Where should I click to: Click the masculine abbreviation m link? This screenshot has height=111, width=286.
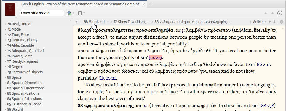point(144,106)
